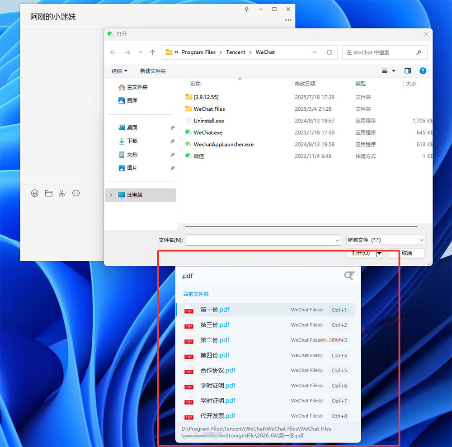Viewport: 452px width, 447px height.
Task: Open the chat more options ellipsis
Action: pos(288,20)
